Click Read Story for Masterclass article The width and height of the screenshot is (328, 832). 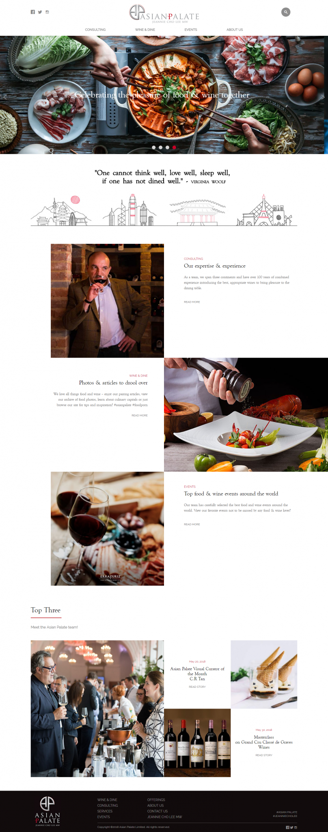264,755
